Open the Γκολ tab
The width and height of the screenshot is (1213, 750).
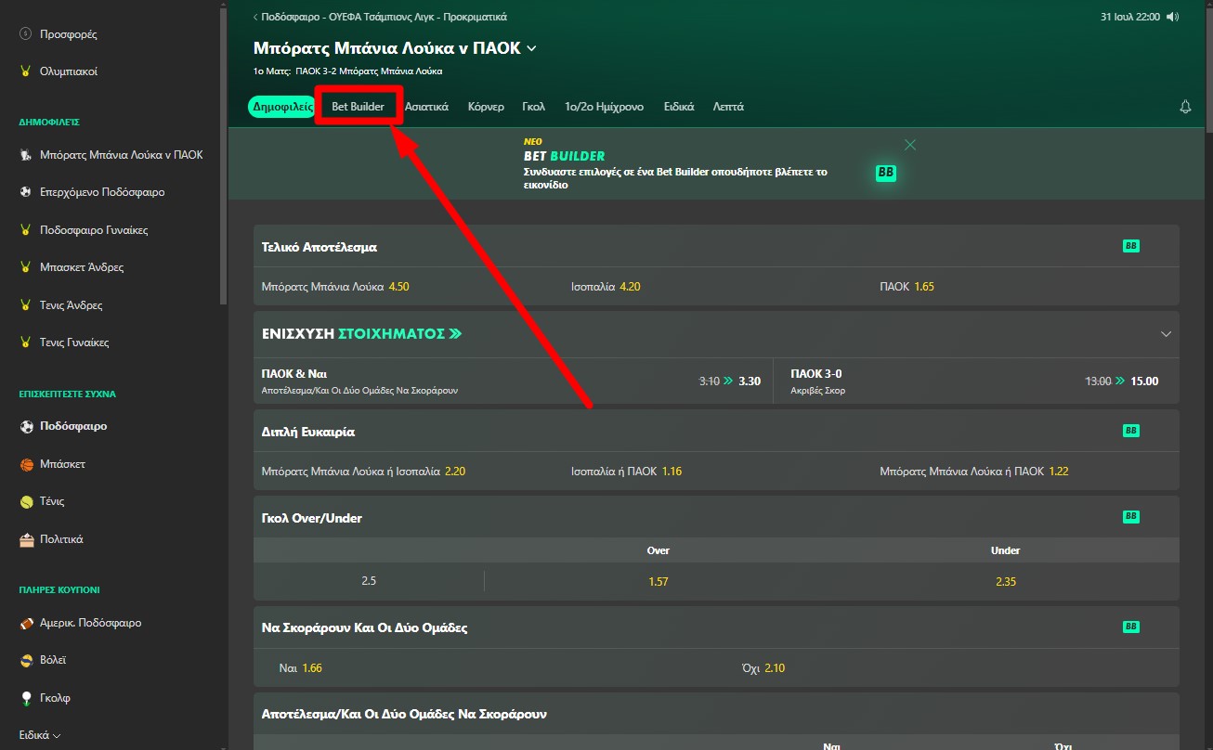(x=533, y=107)
